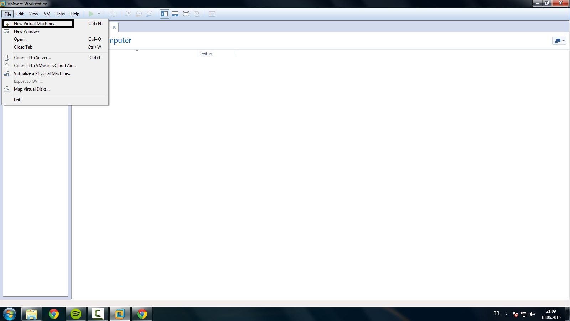Select Virtualize a Physical Machine...
570x321 pixels.
[x=55, y=73]
